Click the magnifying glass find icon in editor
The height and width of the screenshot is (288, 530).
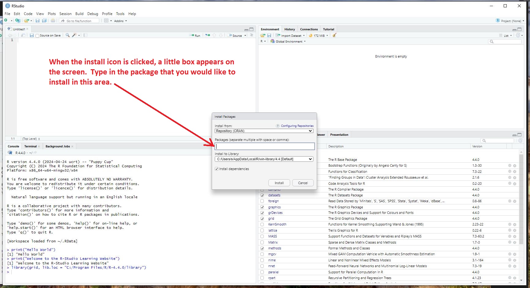pyautogui.click(x=68, y=35)
